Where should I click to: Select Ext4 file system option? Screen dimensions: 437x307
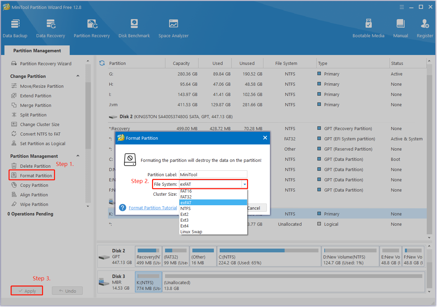click(213, 226)
